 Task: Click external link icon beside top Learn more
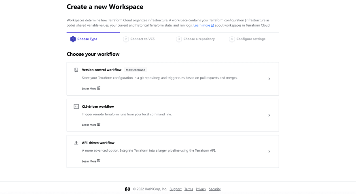pos(212,25)
